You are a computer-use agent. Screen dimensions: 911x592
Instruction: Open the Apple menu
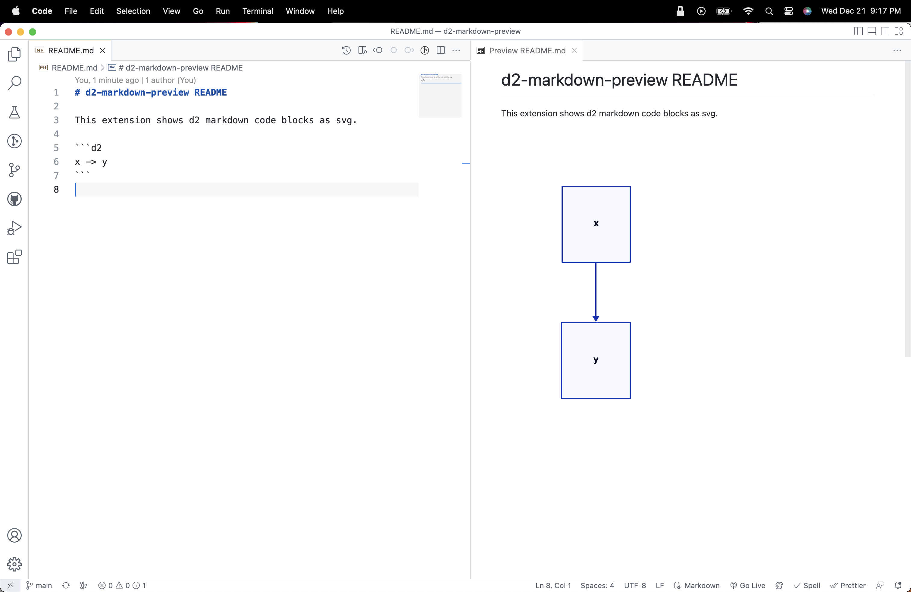click(16, 11)
